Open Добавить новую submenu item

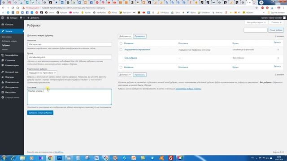[x=9, y=41]
